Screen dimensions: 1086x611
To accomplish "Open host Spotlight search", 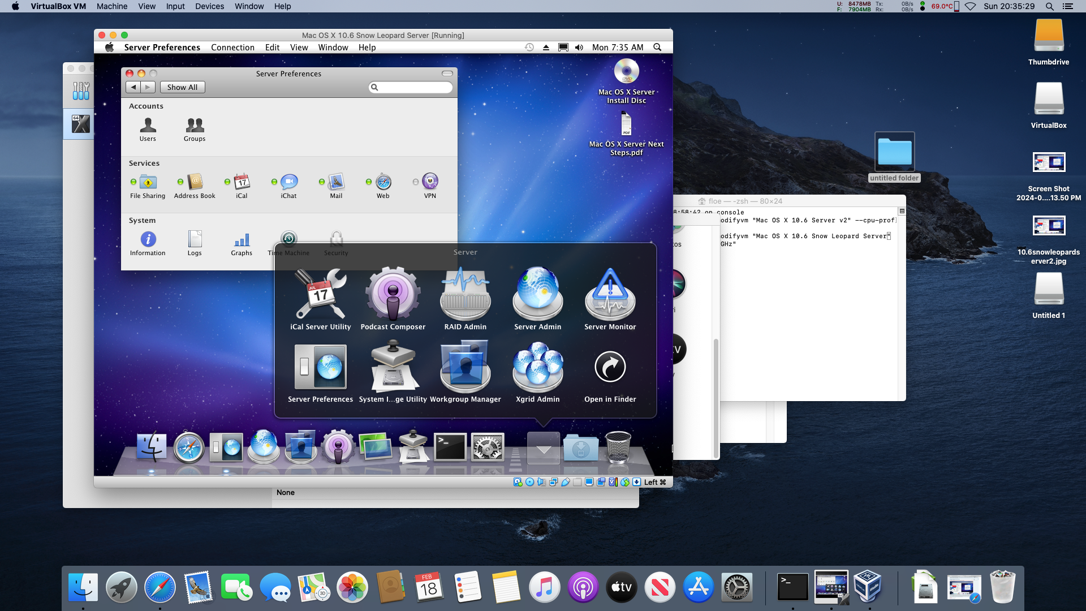I will (x=1049, y=6).
